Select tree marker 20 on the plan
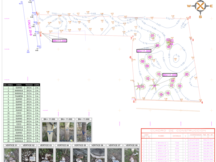The height and width of the screenshot is (162, 216). [187, 74]
